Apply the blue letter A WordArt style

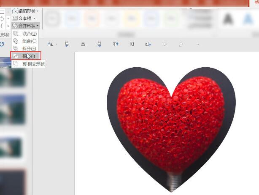(x=248, y=19)
